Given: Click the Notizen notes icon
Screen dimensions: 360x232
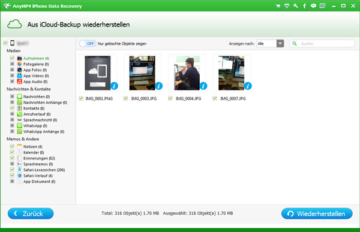Looking at the screenshot, I should [x=20, y=146].
